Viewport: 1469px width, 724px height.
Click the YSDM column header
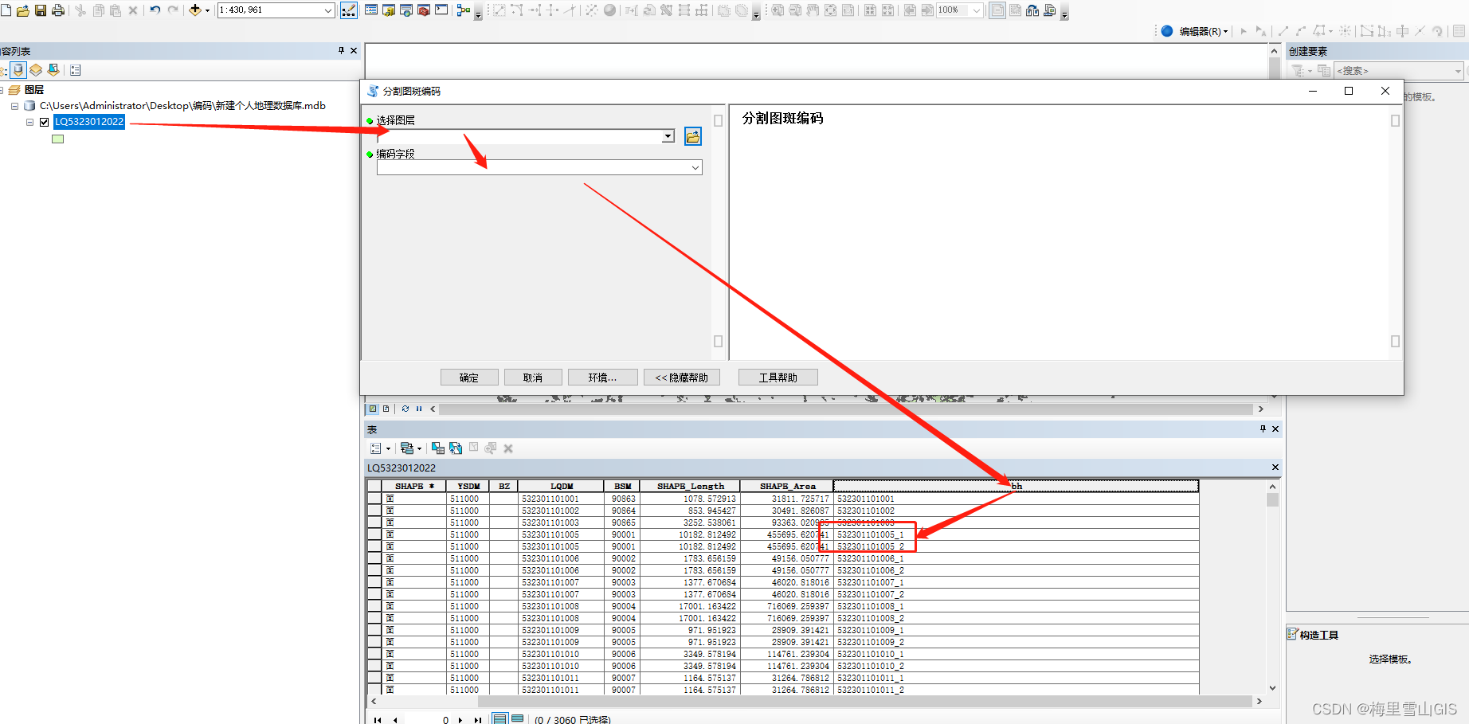pos(468,486)
